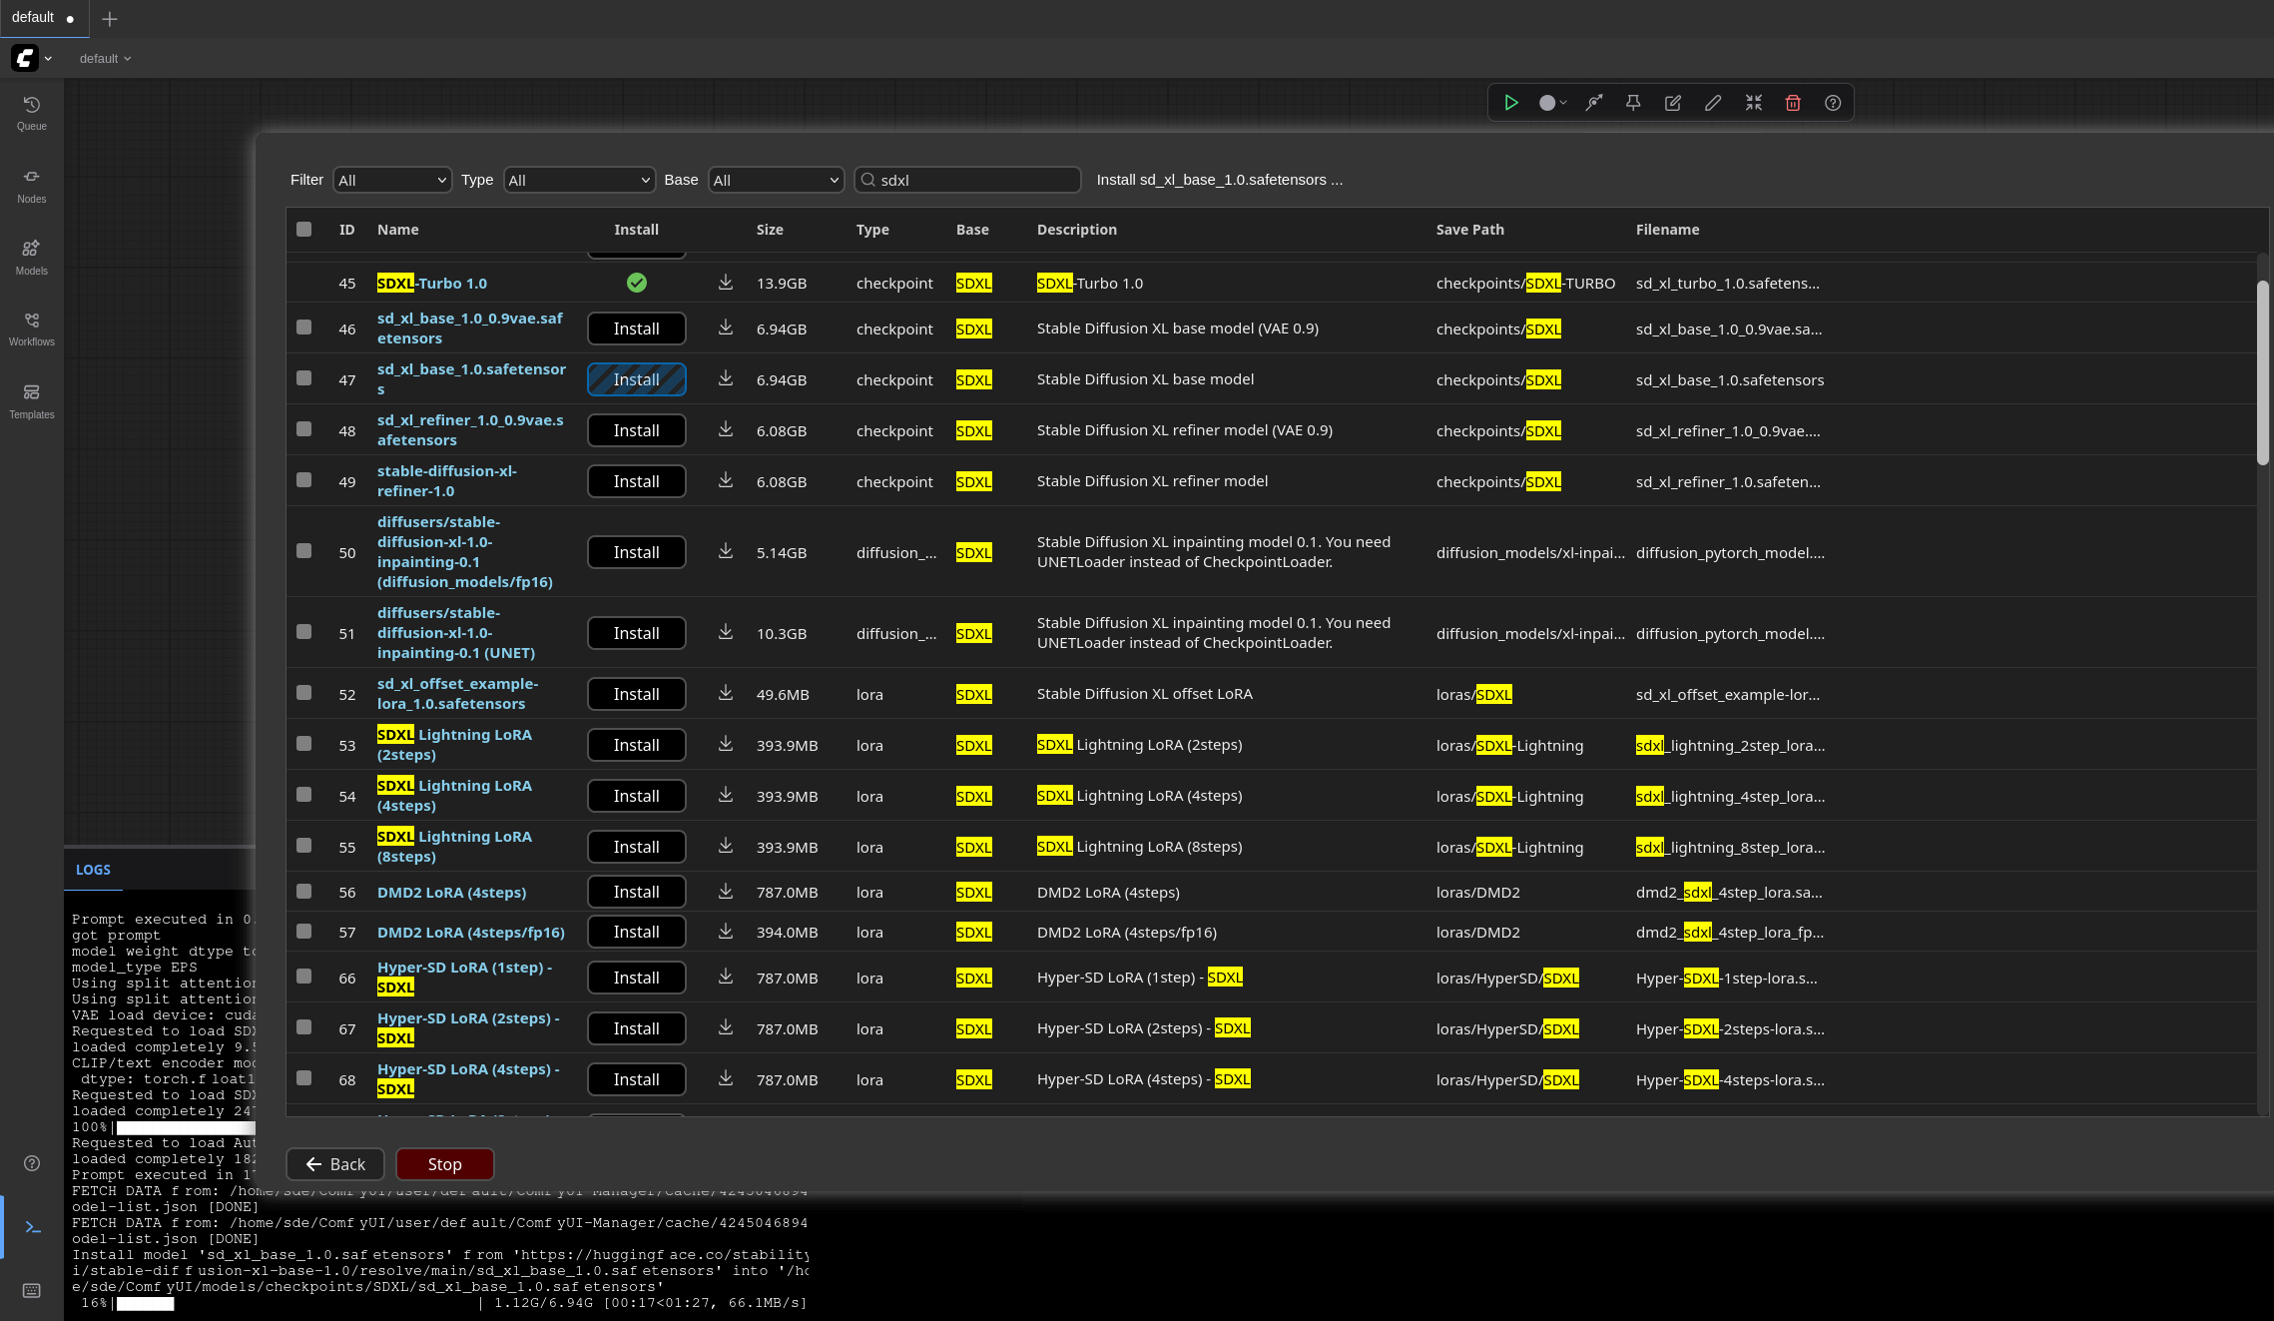Toggle the select-all checkbox in table header

(304, 229)
